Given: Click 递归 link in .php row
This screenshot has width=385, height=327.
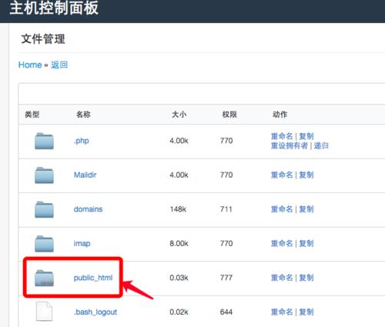Looking at the screenshot, I should [x=321, y=145].
